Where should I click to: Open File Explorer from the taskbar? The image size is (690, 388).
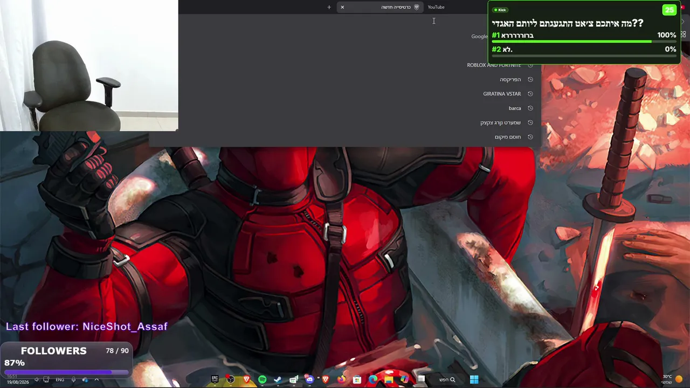click(389, 379)
